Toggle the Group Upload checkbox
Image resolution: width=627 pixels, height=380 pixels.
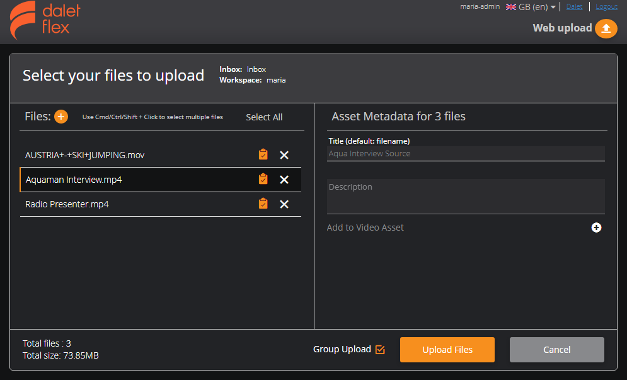coord(379,349)
